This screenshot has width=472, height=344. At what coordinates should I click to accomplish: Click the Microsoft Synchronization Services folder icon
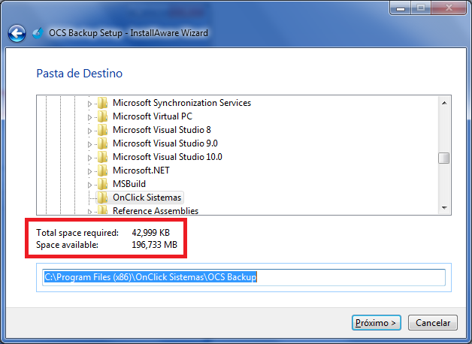[x=102, y=103]
